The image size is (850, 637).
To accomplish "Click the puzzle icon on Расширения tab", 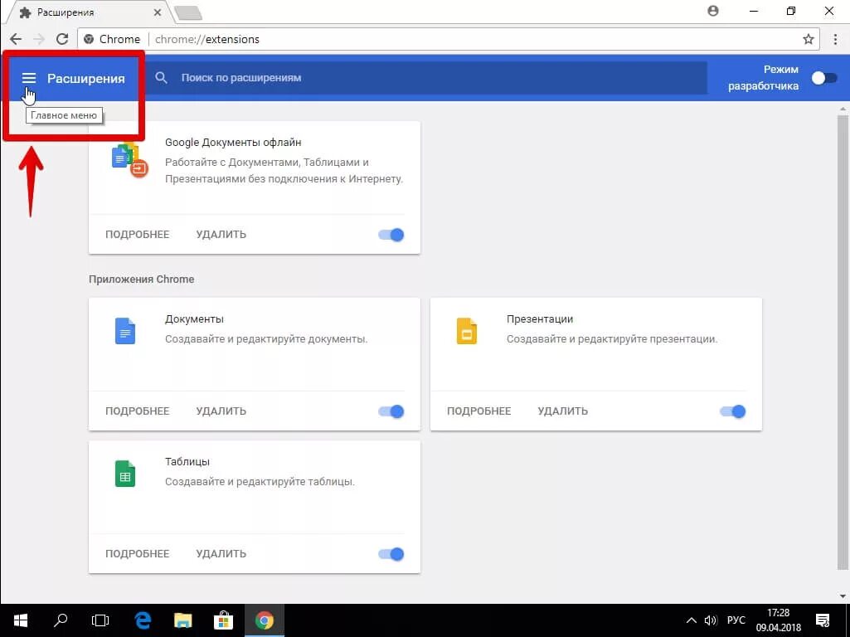I will point(25,12).
